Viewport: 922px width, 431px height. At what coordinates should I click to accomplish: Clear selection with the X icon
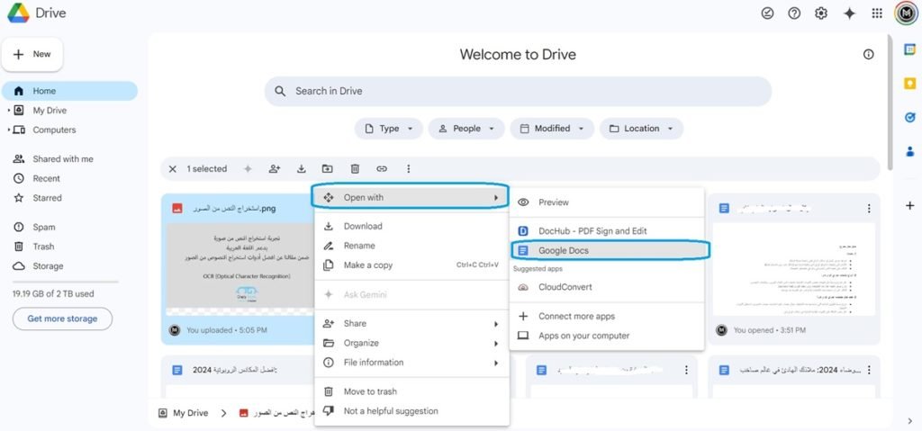(x=172, y=169)
